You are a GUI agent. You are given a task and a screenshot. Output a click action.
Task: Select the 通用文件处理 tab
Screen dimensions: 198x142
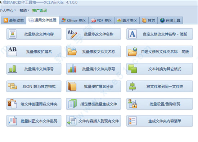[x=42, y=20]
